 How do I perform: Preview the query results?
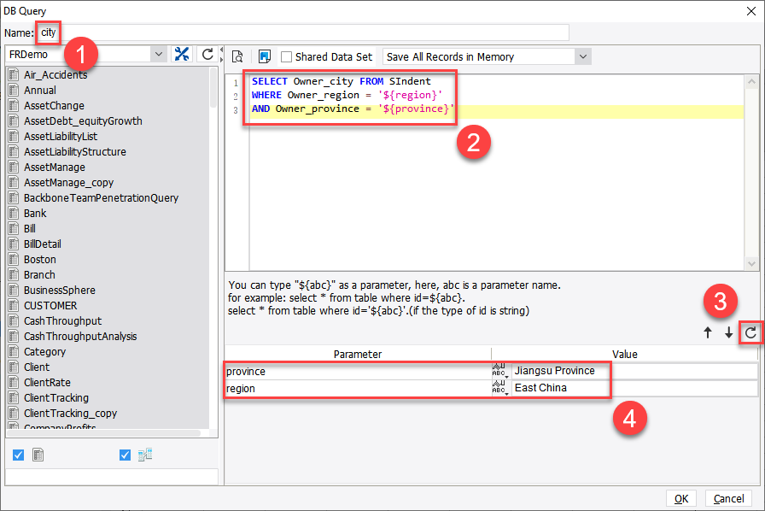click(x=237, y=55)
